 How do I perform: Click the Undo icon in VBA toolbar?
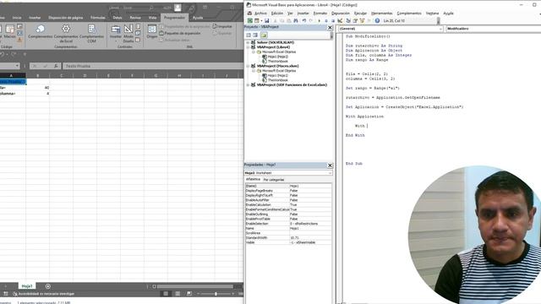pos(304,20)
